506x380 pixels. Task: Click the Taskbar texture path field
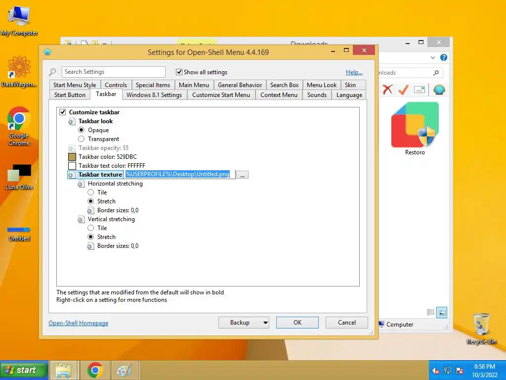point(179,175)
